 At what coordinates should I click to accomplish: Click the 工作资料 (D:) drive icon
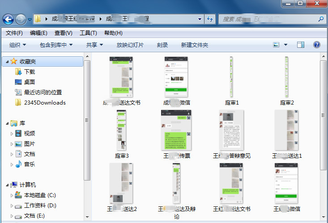tap(18, 206)
